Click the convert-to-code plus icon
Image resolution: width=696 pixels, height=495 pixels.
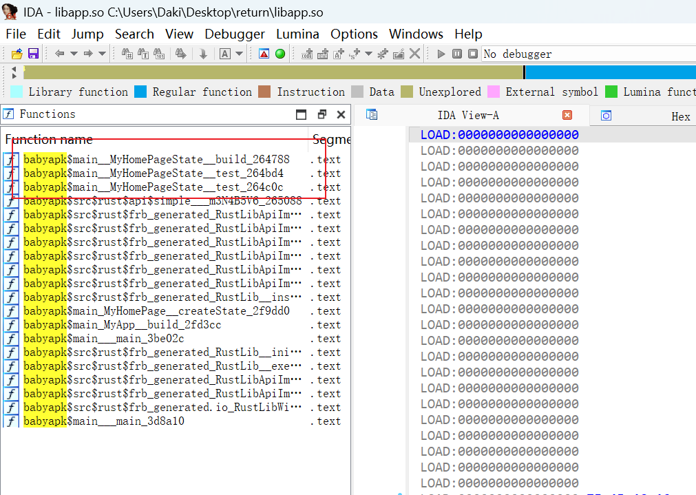pos(307,54)
